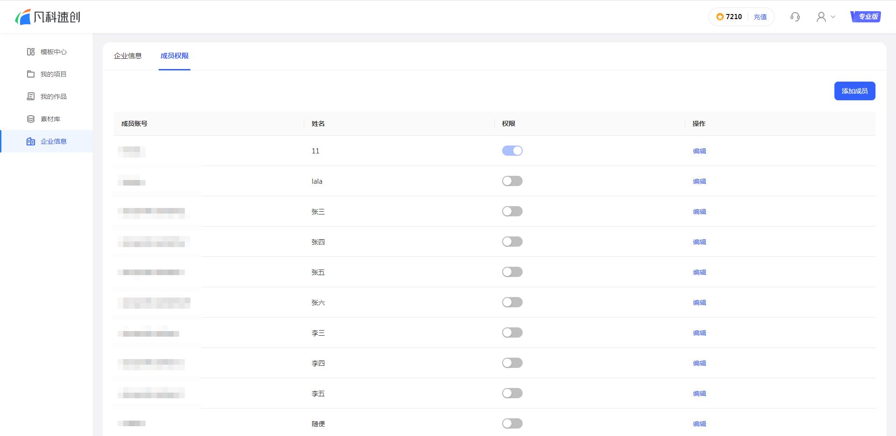Click the 我的作品 document icon
Screen dimensions: 896x436
tap(31, 97)
